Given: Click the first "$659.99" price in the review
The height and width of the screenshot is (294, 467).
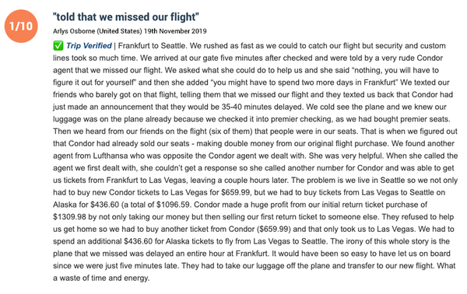Looking at the screenshot, I should point(235,193).
